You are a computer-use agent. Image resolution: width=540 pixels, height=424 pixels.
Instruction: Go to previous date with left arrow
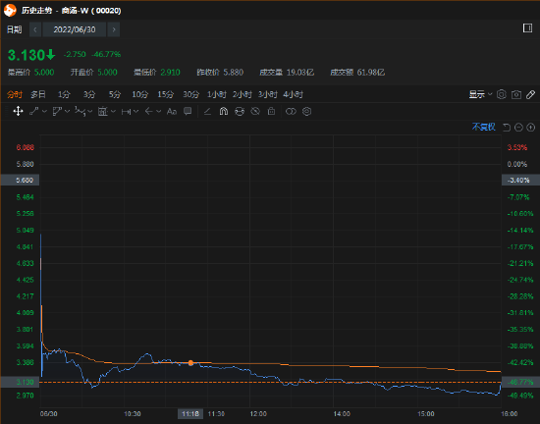point(35,29)
